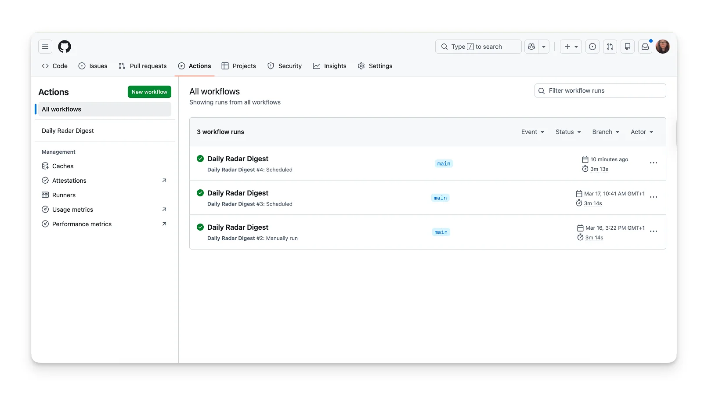Click the '3 workflow runs' heading
This screenshot has height=394, width=708.
coord(220,132)
